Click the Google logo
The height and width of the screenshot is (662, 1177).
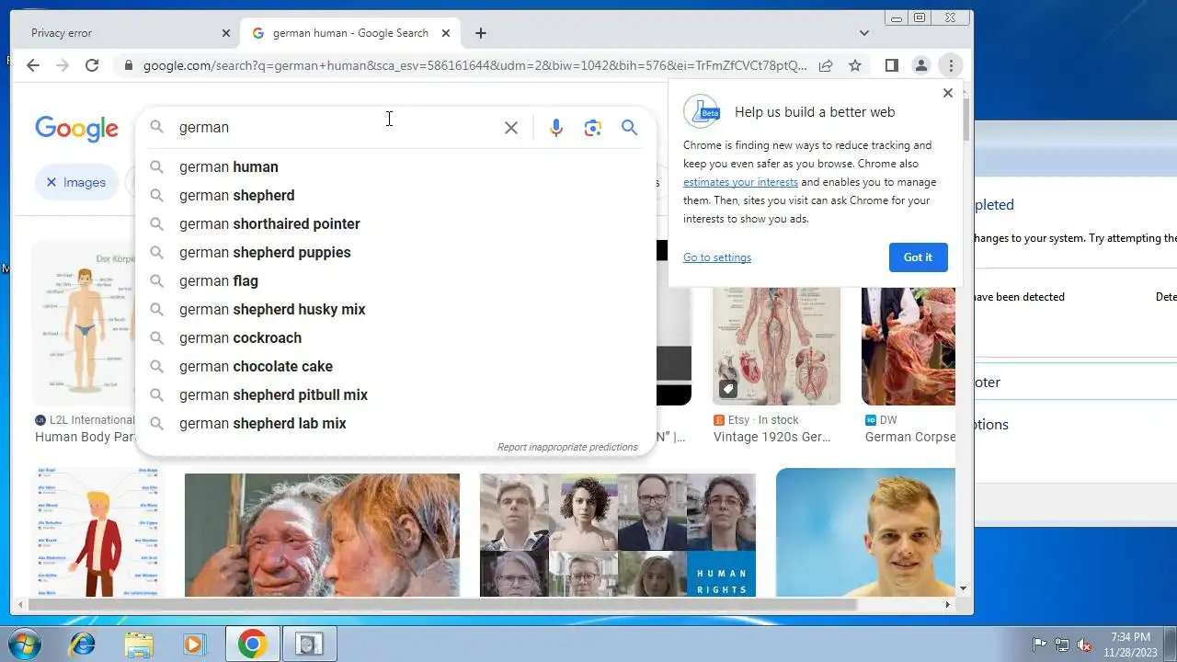pyautogui.click(x=76, y=129)
